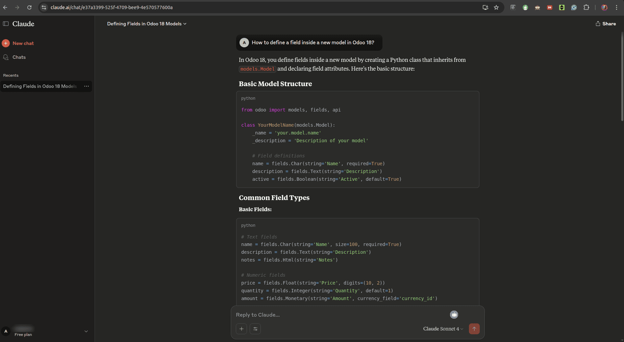Open Chats list
624x342 pixels.
[19, 57]
